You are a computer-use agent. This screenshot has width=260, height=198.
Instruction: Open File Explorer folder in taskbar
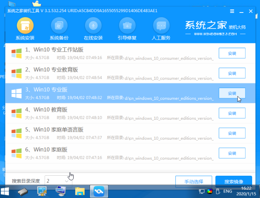coord(80,191)
